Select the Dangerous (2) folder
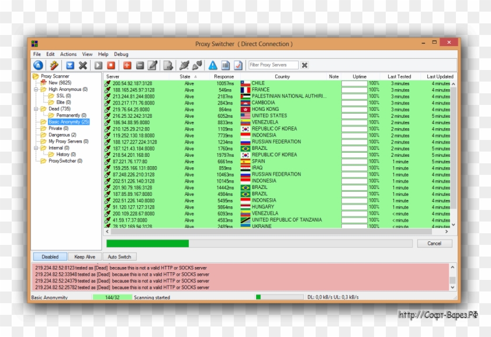The width and height of the screenshot is (491, 337). point(63,135)
